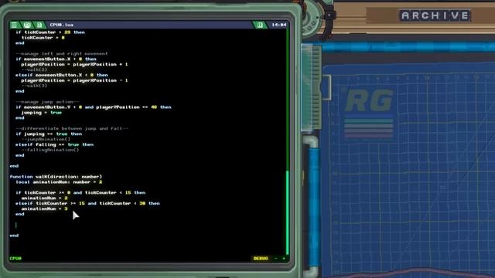Click the CPU0 label in the status bar

15,258
